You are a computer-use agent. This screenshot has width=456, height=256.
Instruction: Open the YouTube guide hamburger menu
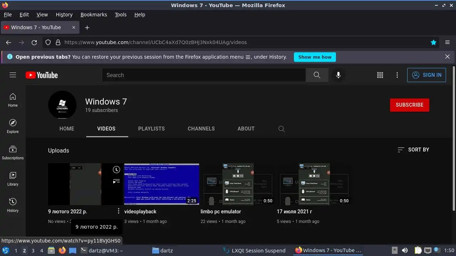13,75
